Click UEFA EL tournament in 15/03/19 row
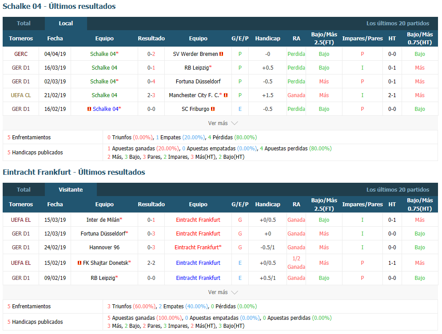Viewport: 442px width, 334px height. tap(21, 220)
